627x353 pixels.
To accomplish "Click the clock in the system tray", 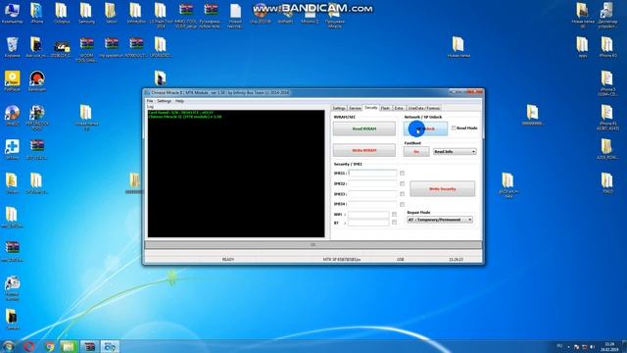I will pyautogui.click(x=609, y=346).
